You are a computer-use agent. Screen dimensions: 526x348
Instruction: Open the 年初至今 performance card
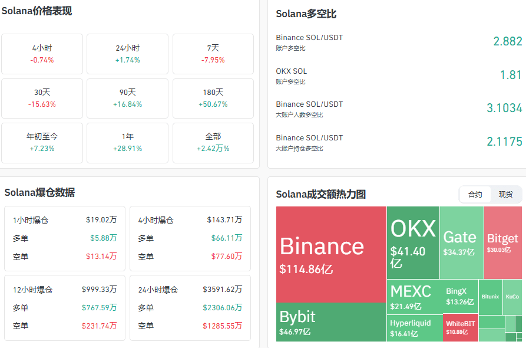click(42, 143)
